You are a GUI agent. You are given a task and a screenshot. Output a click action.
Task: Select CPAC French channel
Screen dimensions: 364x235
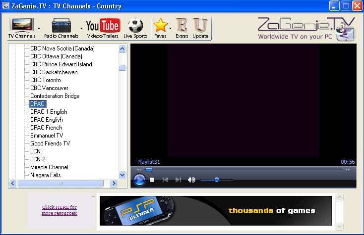[x=46, y=128]
